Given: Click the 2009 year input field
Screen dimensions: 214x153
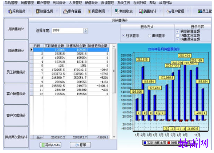Looking at the screenshot, I should point(68,31).
